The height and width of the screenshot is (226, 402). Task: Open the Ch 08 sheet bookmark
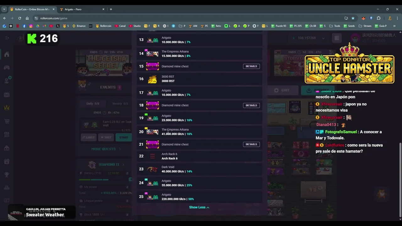(x=310, y=26)
